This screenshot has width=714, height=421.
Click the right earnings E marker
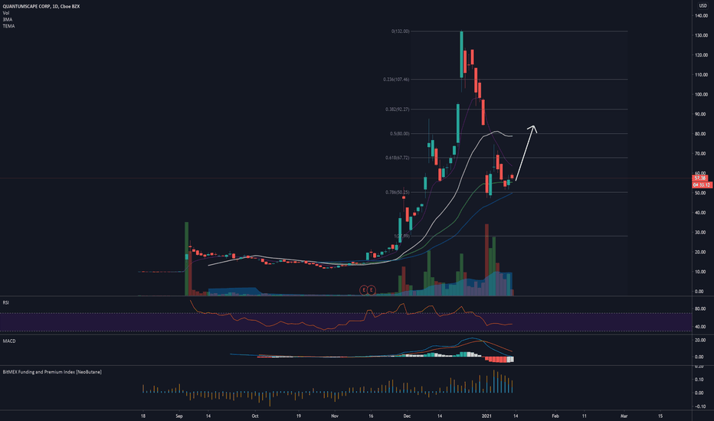pyautogui.click(x=372, y=290)
